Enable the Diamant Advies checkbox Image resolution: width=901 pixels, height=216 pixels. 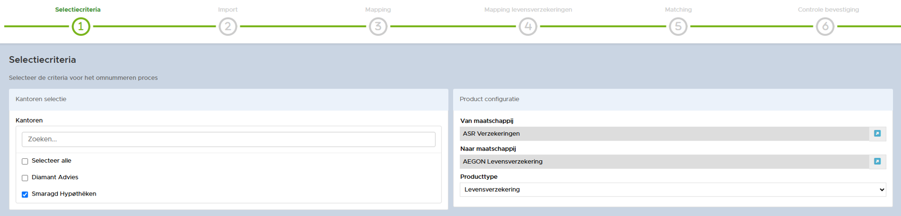pos(25,178)
